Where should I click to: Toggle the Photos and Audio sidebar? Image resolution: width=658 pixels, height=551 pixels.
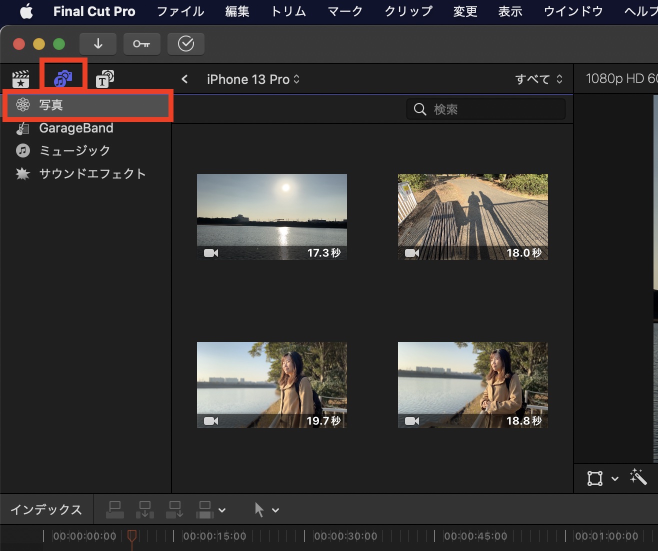coord(63,78)
